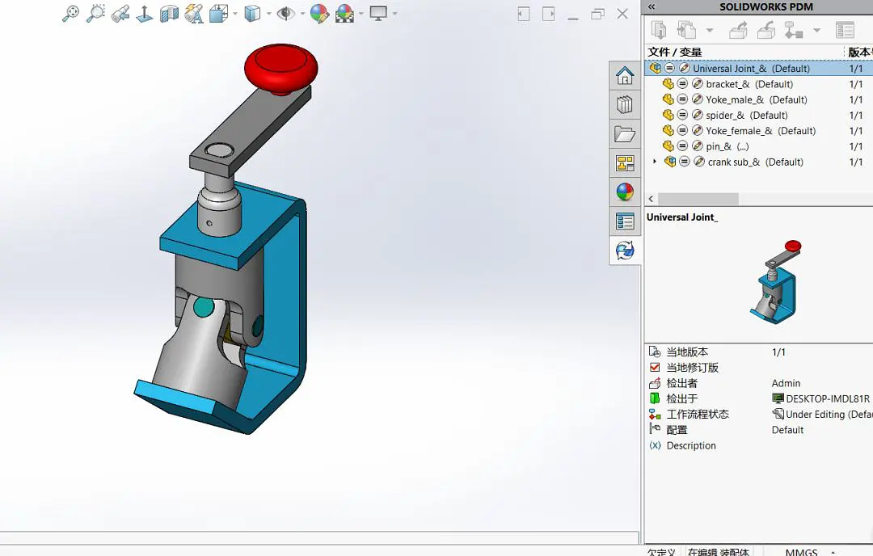Click the PDM Check In icon

766,30
